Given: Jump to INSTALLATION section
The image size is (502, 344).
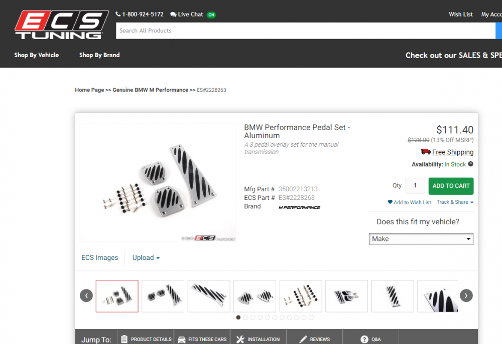Looking at the screenshot, I should 258,339.
